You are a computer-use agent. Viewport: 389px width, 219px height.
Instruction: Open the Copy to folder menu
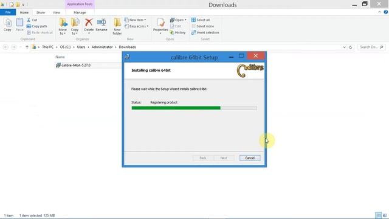pyautogui.click(x=75, y=26)
